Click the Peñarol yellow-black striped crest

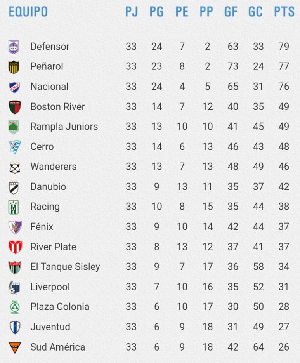coord(14,67)
